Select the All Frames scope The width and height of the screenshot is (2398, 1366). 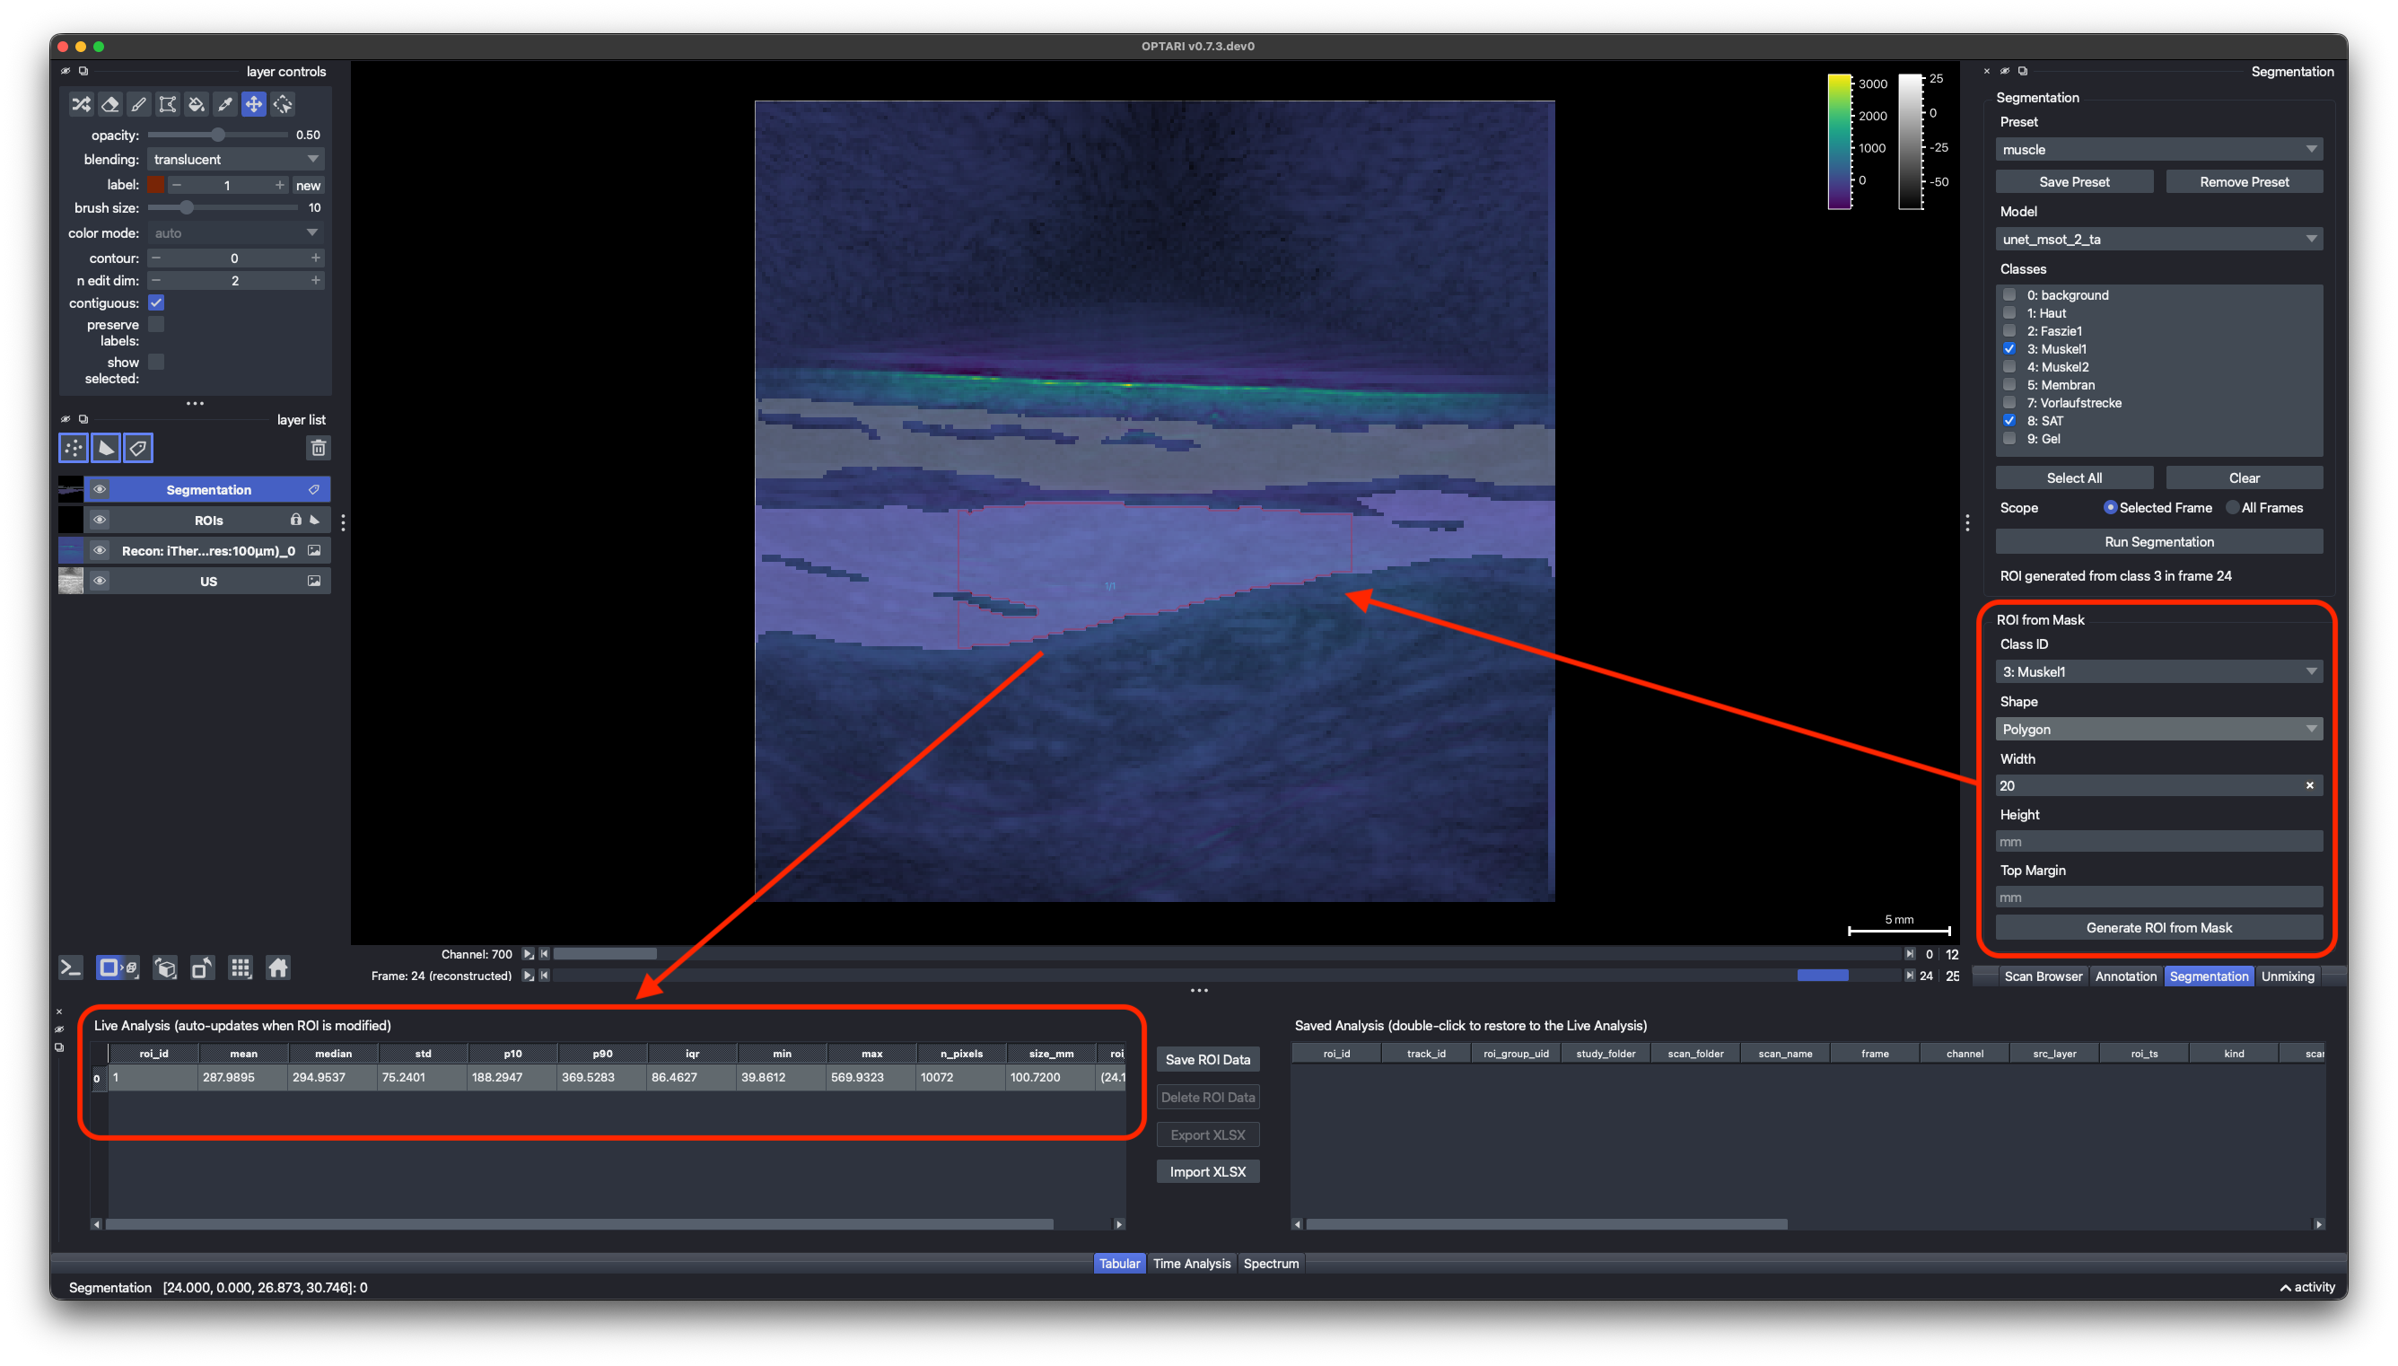tap(2233, 508)
